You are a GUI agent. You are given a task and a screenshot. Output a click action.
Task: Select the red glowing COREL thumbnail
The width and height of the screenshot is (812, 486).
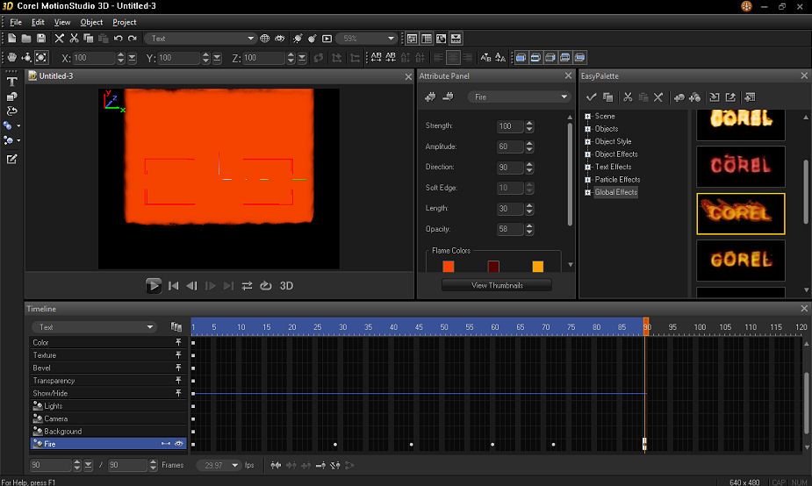coord(740,166)
